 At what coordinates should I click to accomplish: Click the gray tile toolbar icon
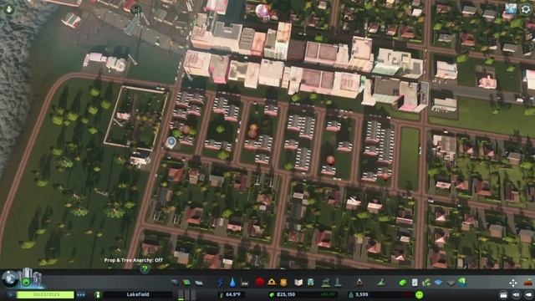[451, 283]
